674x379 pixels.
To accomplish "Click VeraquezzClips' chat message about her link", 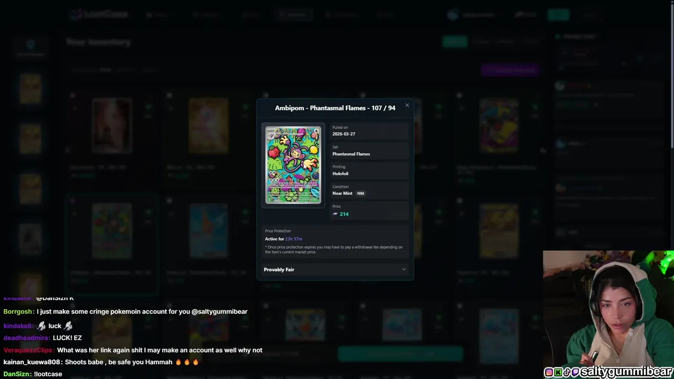I will pos(133,350).
